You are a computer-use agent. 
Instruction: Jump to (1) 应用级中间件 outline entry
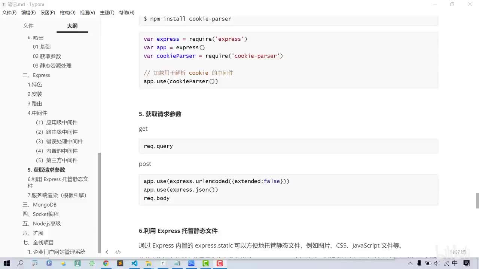point(57,123)
